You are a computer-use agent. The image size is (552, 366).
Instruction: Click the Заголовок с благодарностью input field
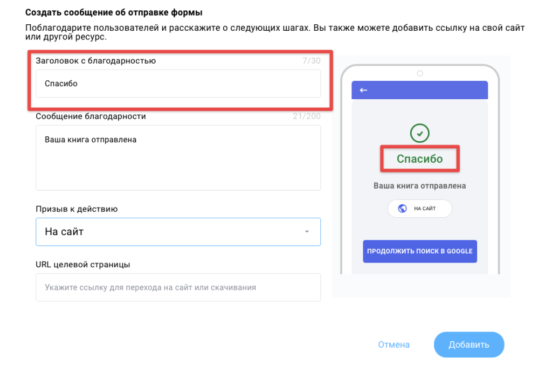click(x=178, y=84)
